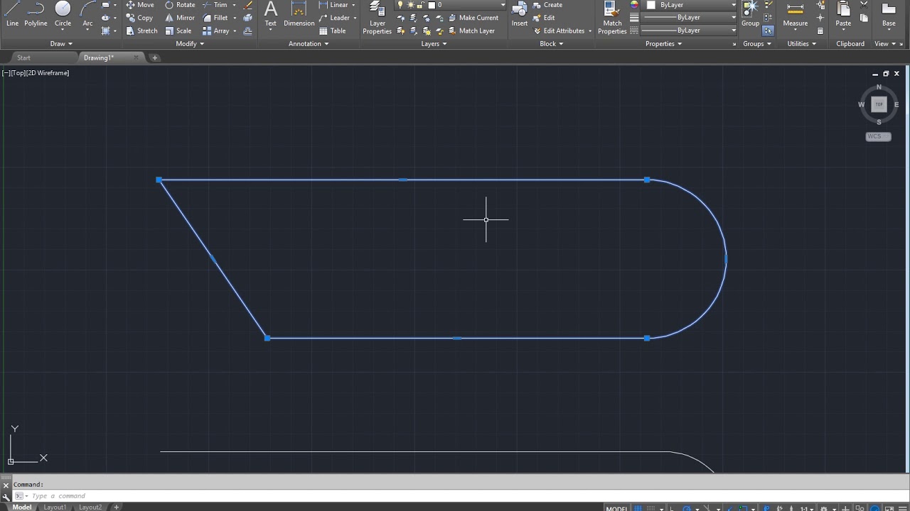Screen dimensions: 910x511
Task: Click Make Current layer button
Action: point(473,18)
